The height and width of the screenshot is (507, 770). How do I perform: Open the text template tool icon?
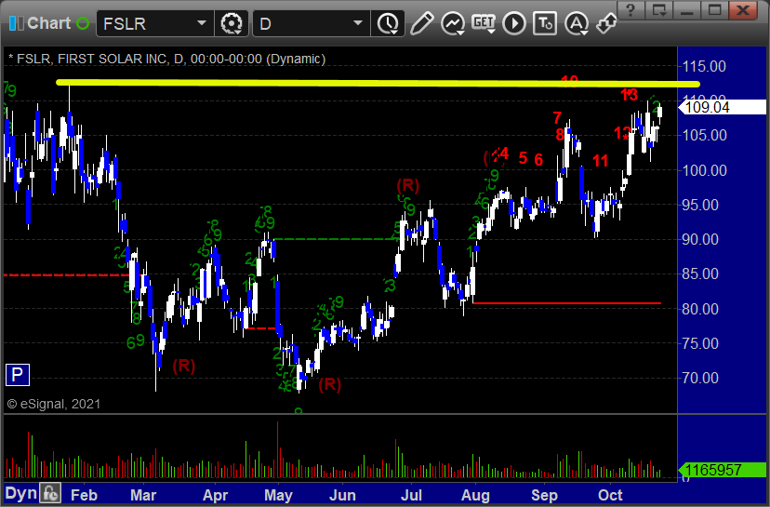click(x=545, y=23)
